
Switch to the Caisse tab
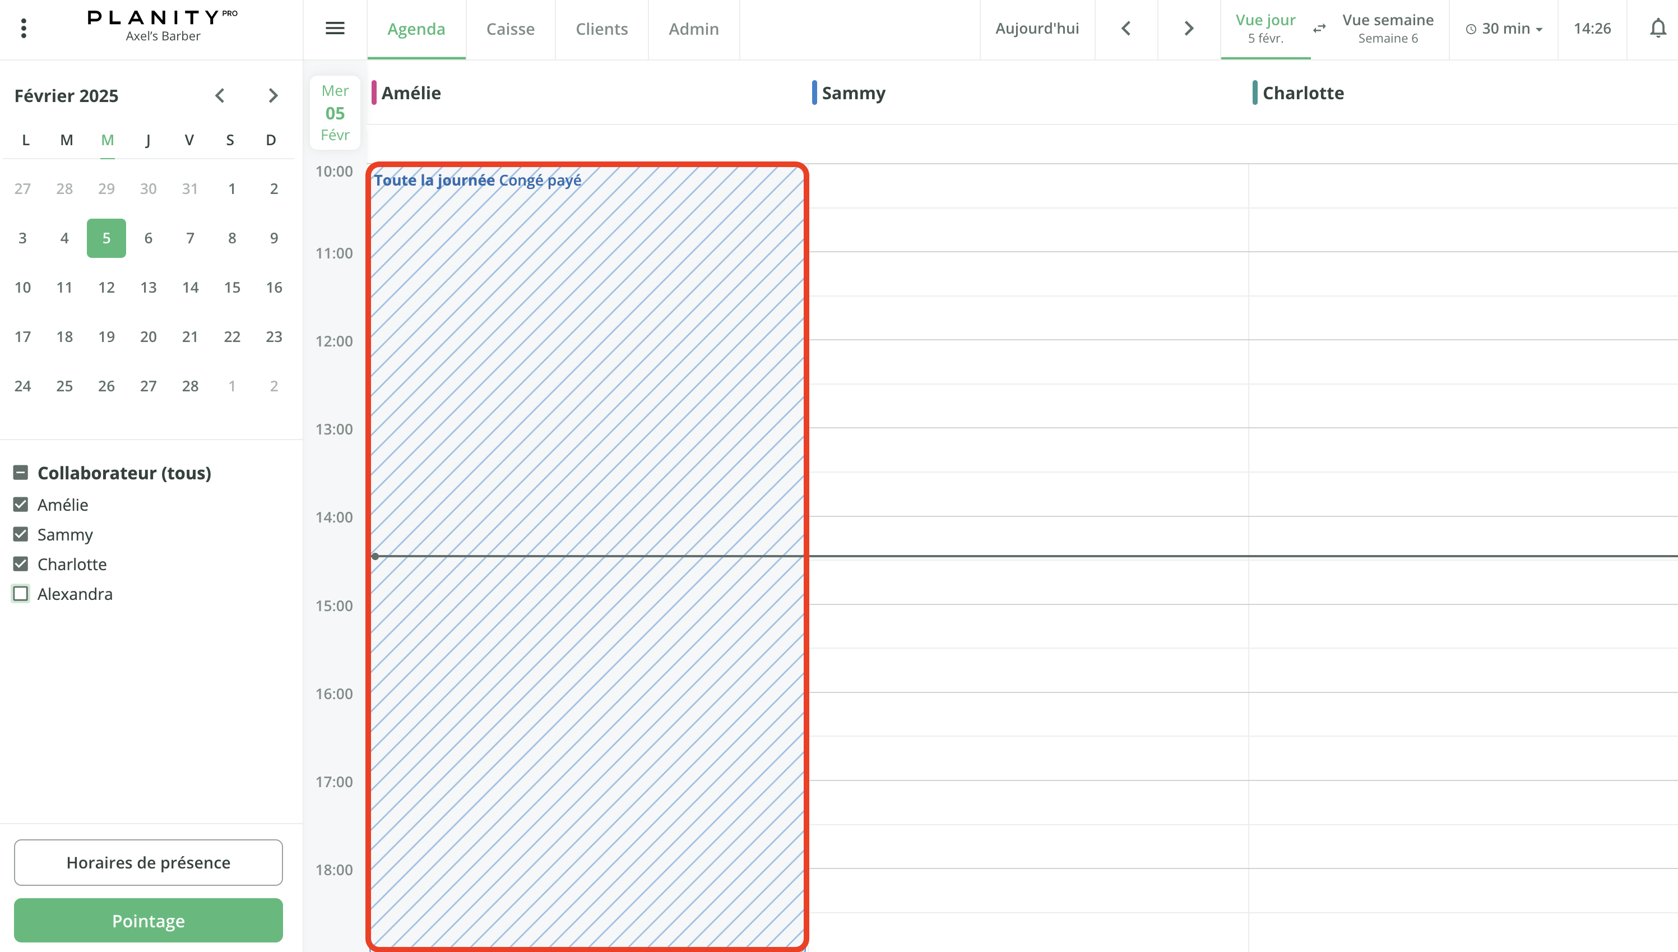pyautogui.click(x=509, y=29)
